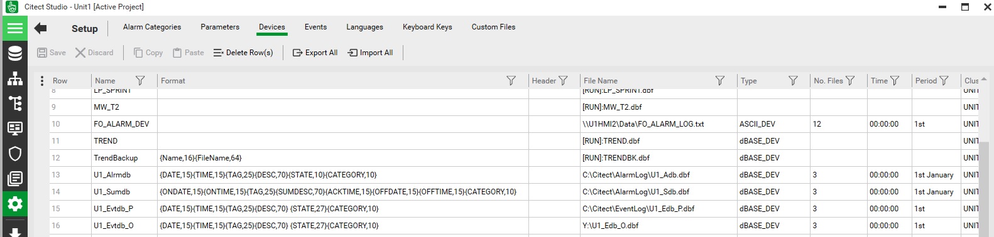
Task: Click the U1_Sumdb name cell
Action: pyautogui.click(x=124, y=192)
